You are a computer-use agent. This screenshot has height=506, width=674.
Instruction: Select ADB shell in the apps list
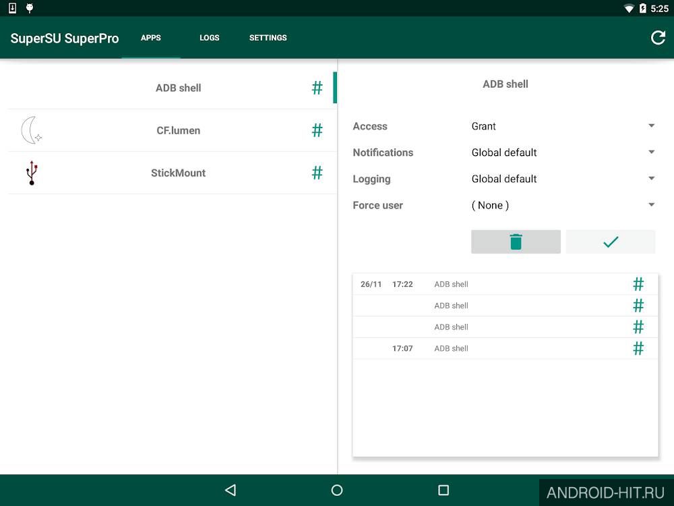click(173, 88)
